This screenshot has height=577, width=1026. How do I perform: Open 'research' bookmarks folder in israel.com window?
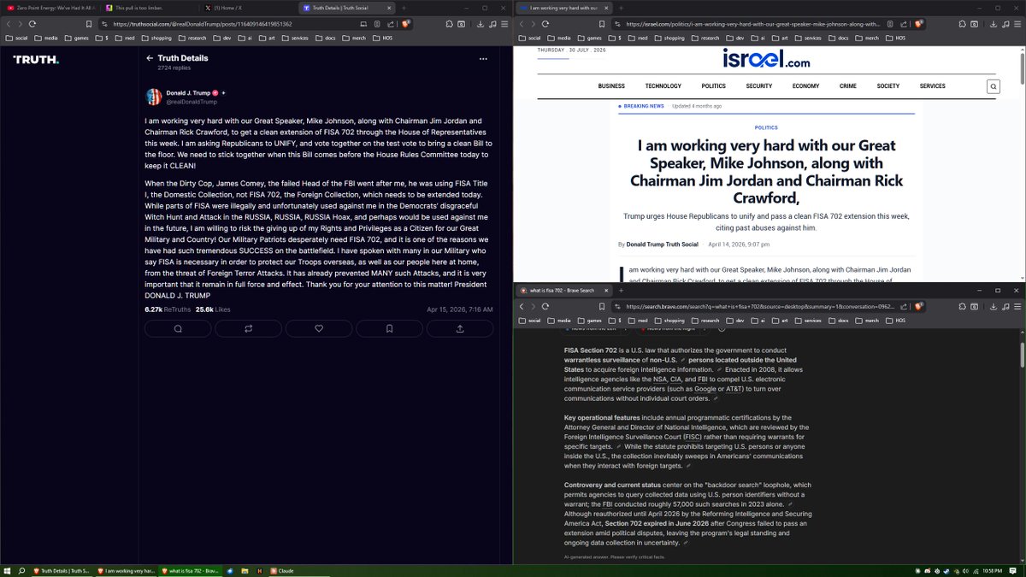coord(706,38)
